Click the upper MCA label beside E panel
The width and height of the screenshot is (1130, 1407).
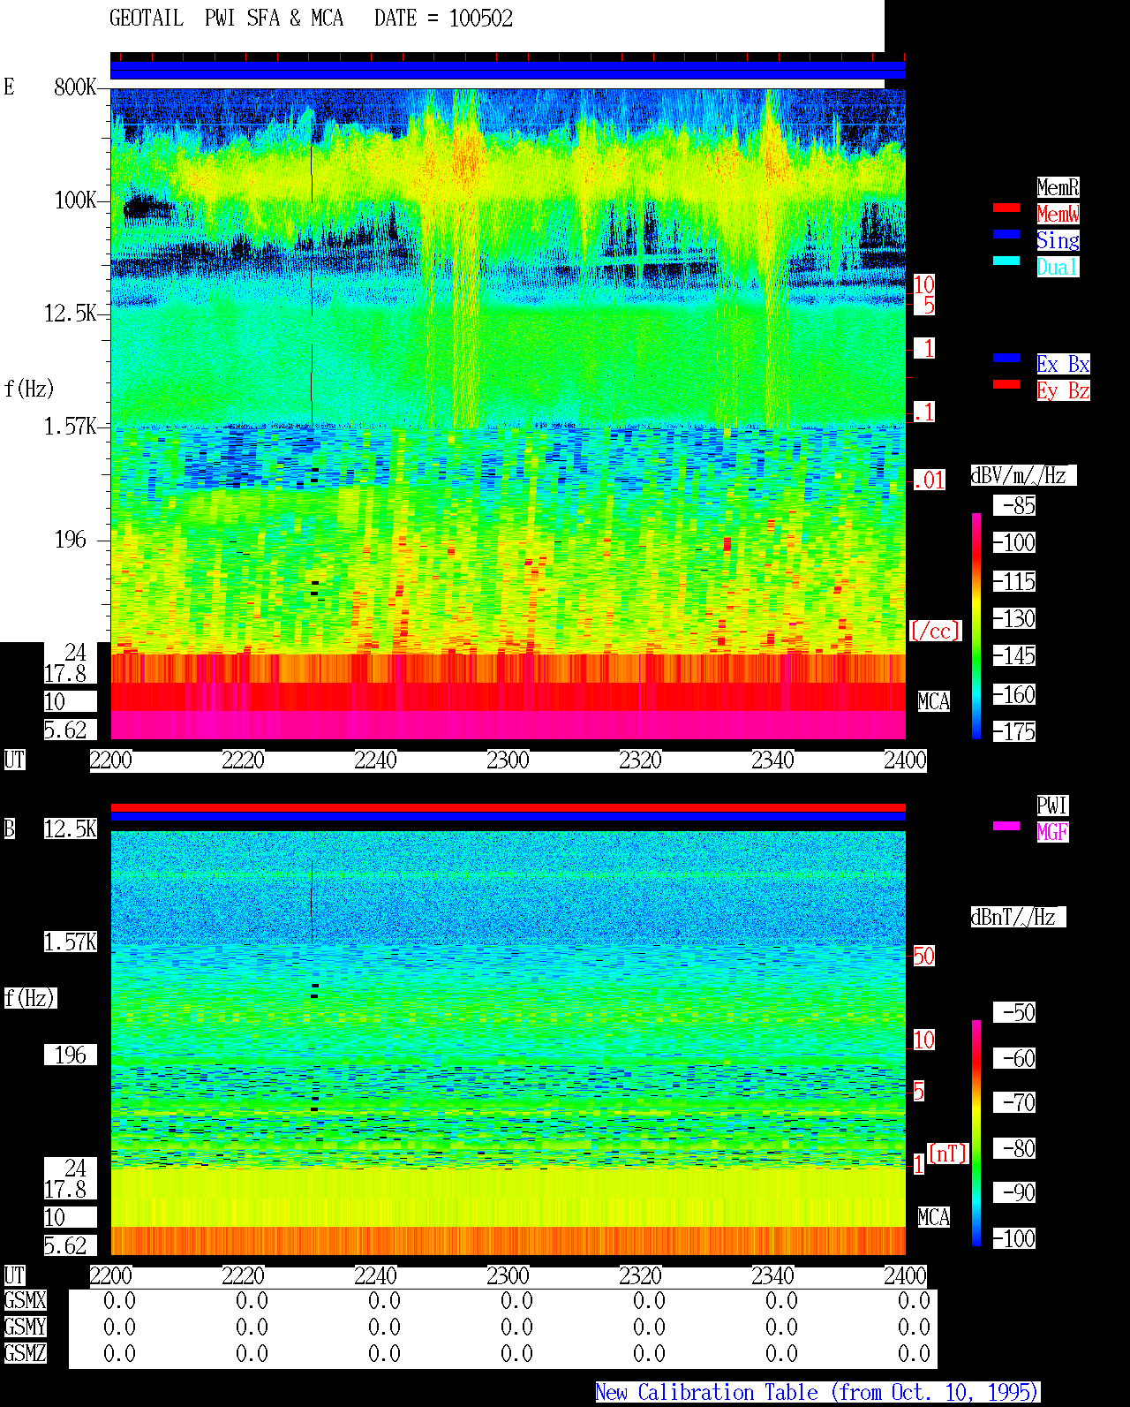(934, 702)
